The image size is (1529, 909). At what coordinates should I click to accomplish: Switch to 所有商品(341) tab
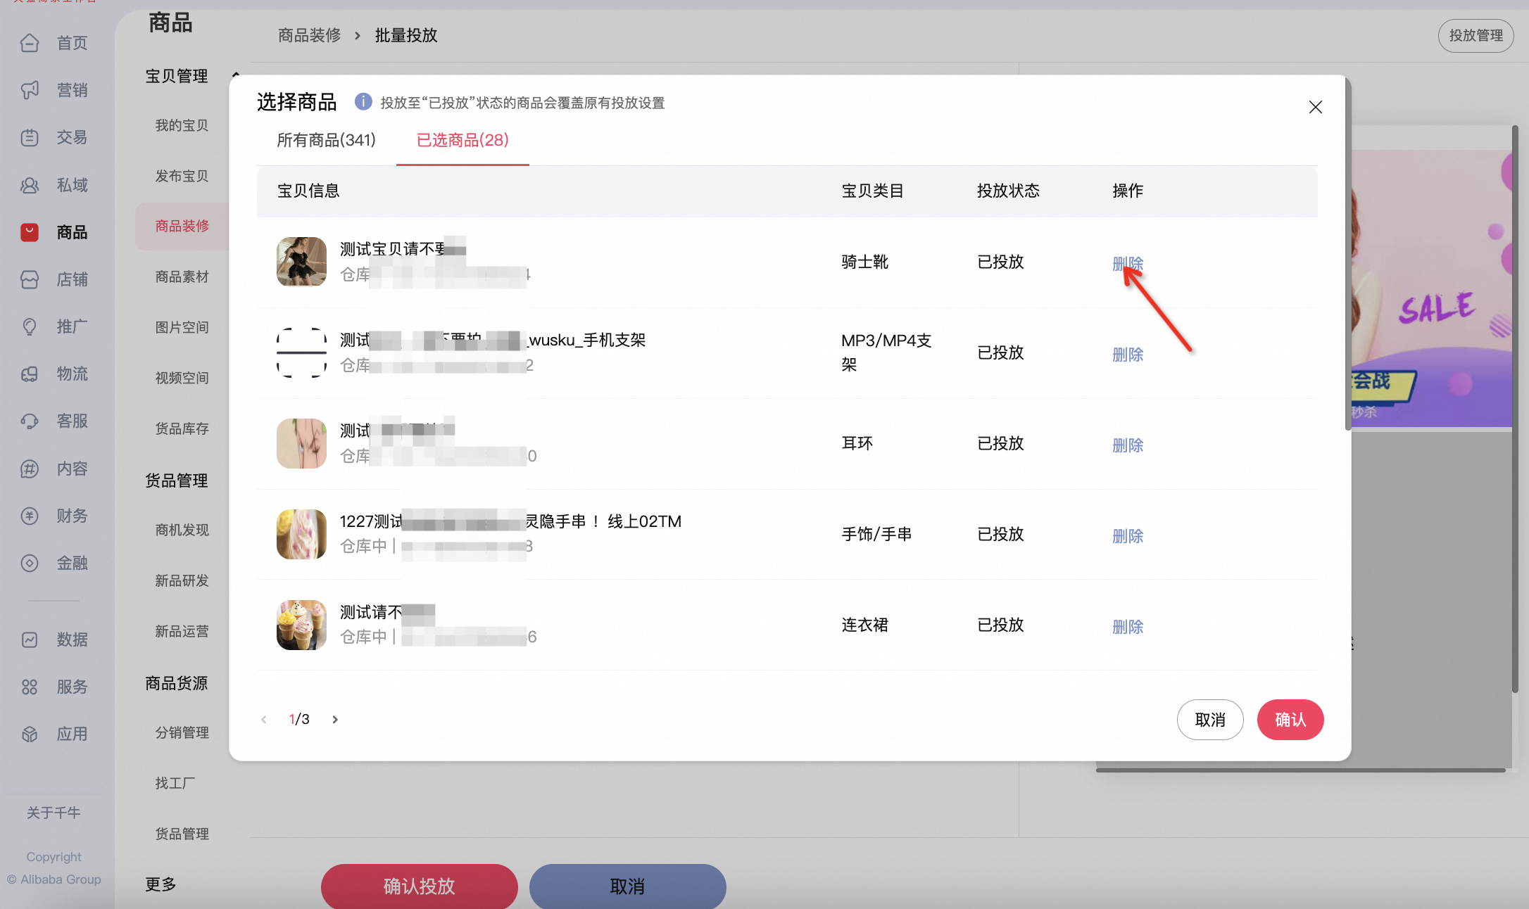pos(326,140)
